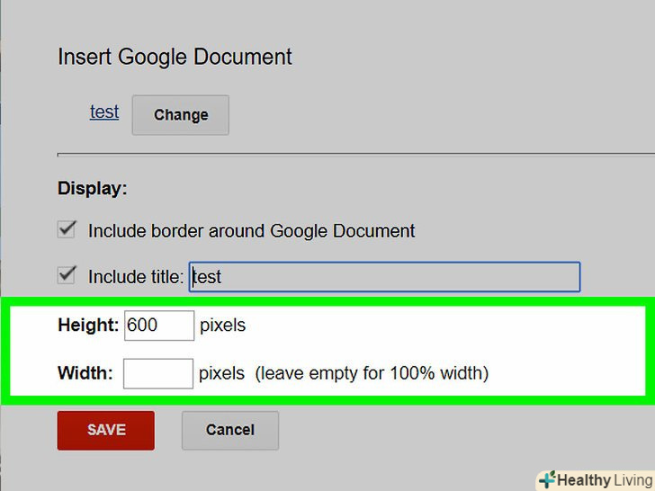Click the 'Display:' section label

point(93,189)
